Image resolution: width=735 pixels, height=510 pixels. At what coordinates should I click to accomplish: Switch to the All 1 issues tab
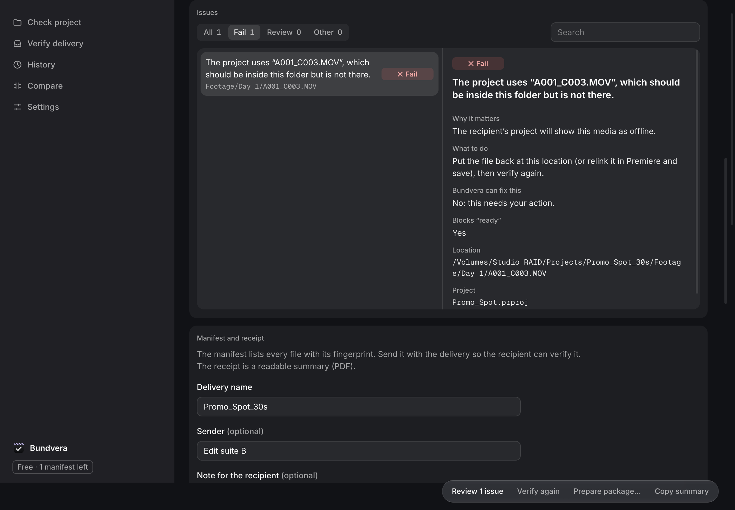click(212, 32)
